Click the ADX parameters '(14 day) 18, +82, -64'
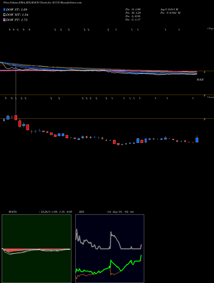This screenshot has height=283, width=214. pos(120,212)
